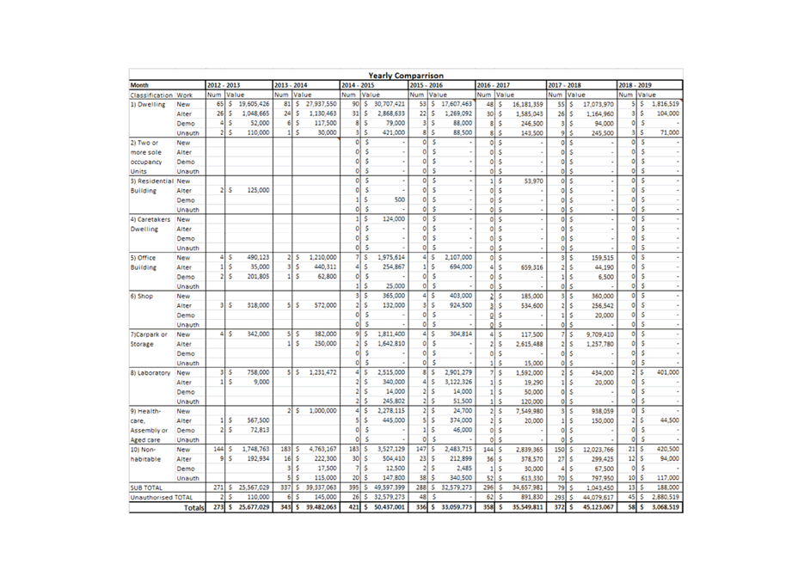Select the 3,122,326 laboratory alter value
This screenshot has height=564, width=798.
[458, 383]
